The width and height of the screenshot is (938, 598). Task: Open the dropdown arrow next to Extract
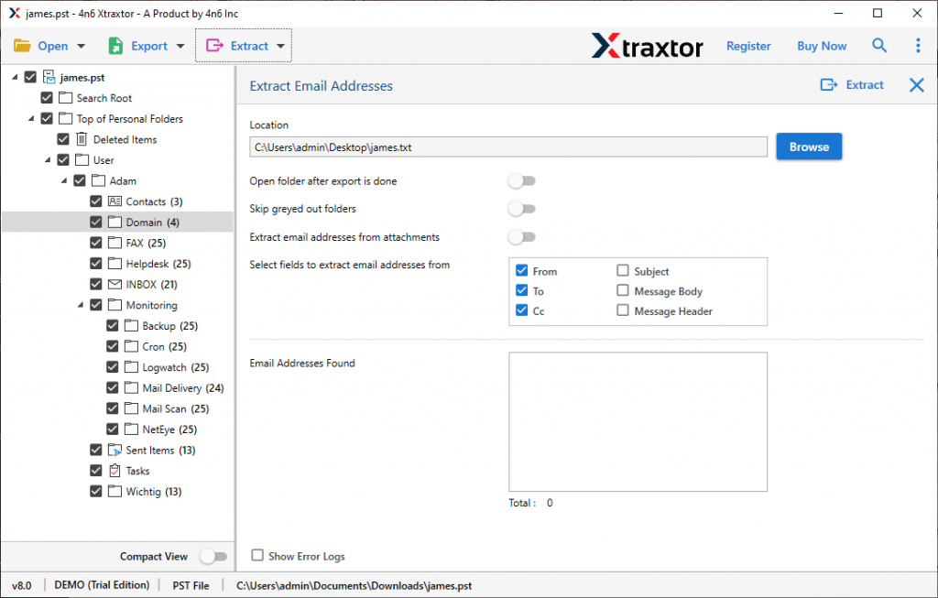(280, 46)
